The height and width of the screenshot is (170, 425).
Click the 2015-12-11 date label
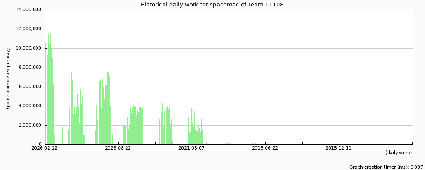coord(339,148)
